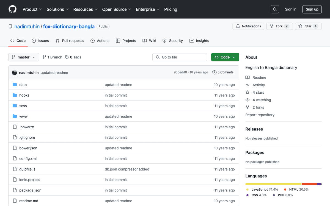Open the nadimtuhin owner link

click(27, 27)
